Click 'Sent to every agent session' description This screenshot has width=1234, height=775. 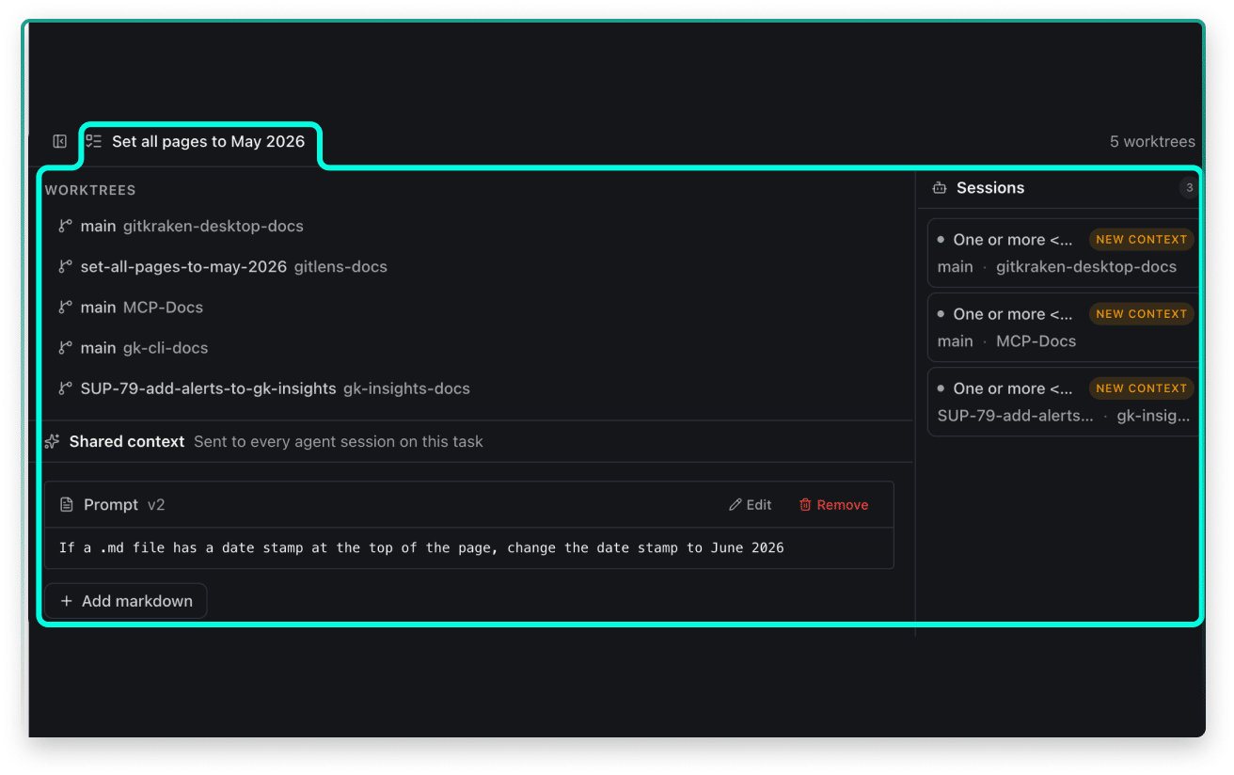pos(339,442)
